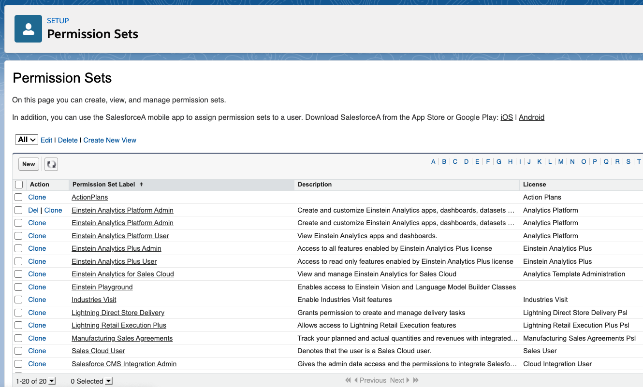
Task: Click the 'Cloud Integration User' license cell
Action: (x=557, y=364)
